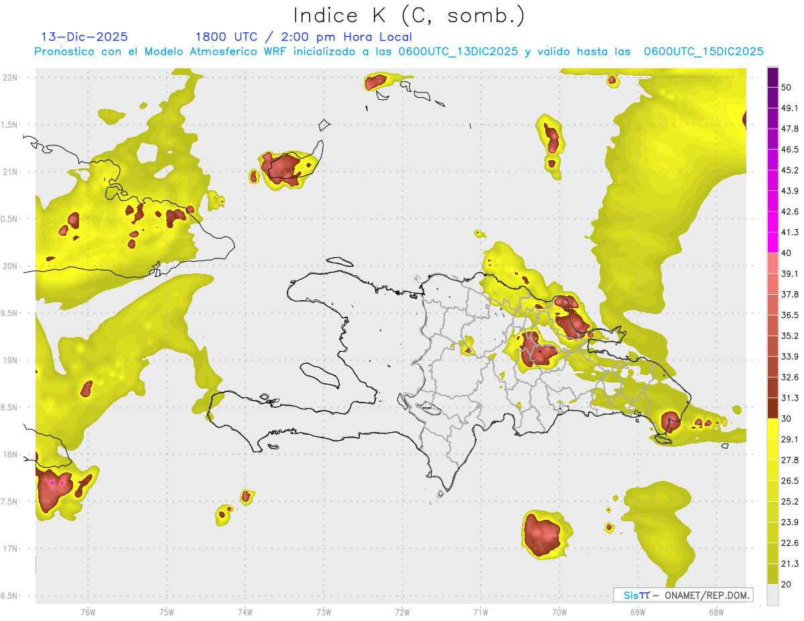Click the dark brown swatch between 30 and 31.3
Screen dimensions: 804x621
[773, 409]
